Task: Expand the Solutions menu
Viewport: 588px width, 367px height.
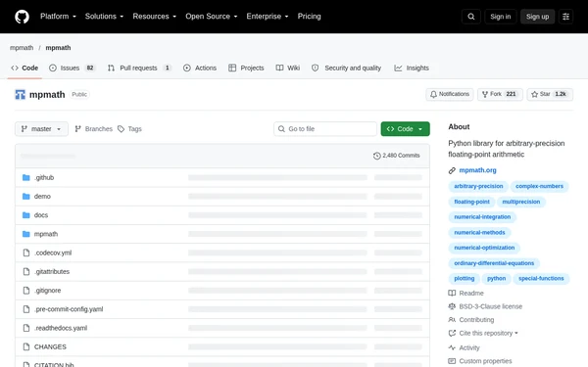Action: click(x=104, y=17)
